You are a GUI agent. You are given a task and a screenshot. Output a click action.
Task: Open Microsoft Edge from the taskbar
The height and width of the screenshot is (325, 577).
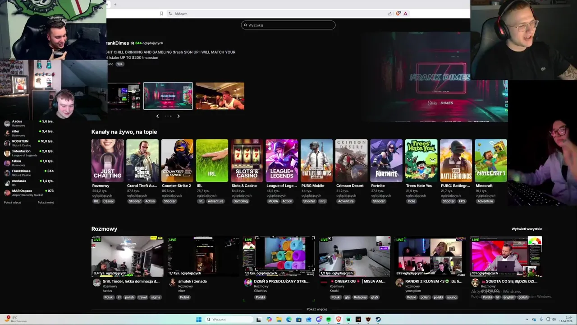coord(289,320)
